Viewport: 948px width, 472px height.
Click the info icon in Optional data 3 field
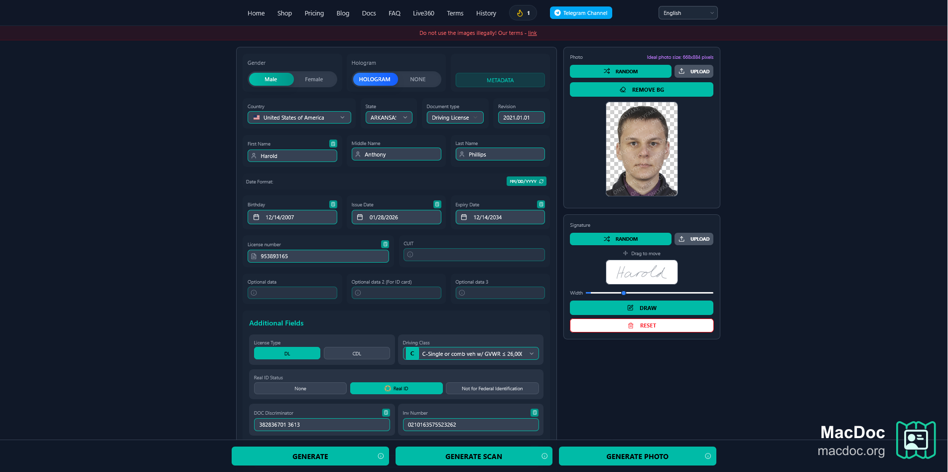[x=462, y=293]
